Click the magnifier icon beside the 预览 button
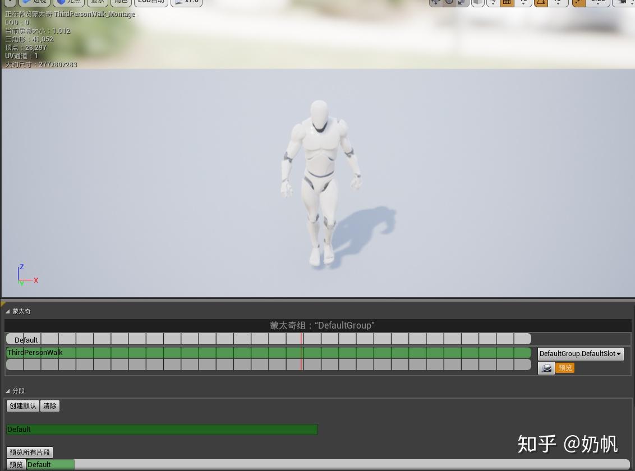Screen dimensions: 635x471 pyautogui.click(x=546, y=368)
